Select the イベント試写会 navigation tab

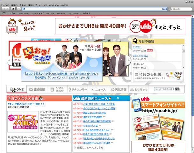57,89
